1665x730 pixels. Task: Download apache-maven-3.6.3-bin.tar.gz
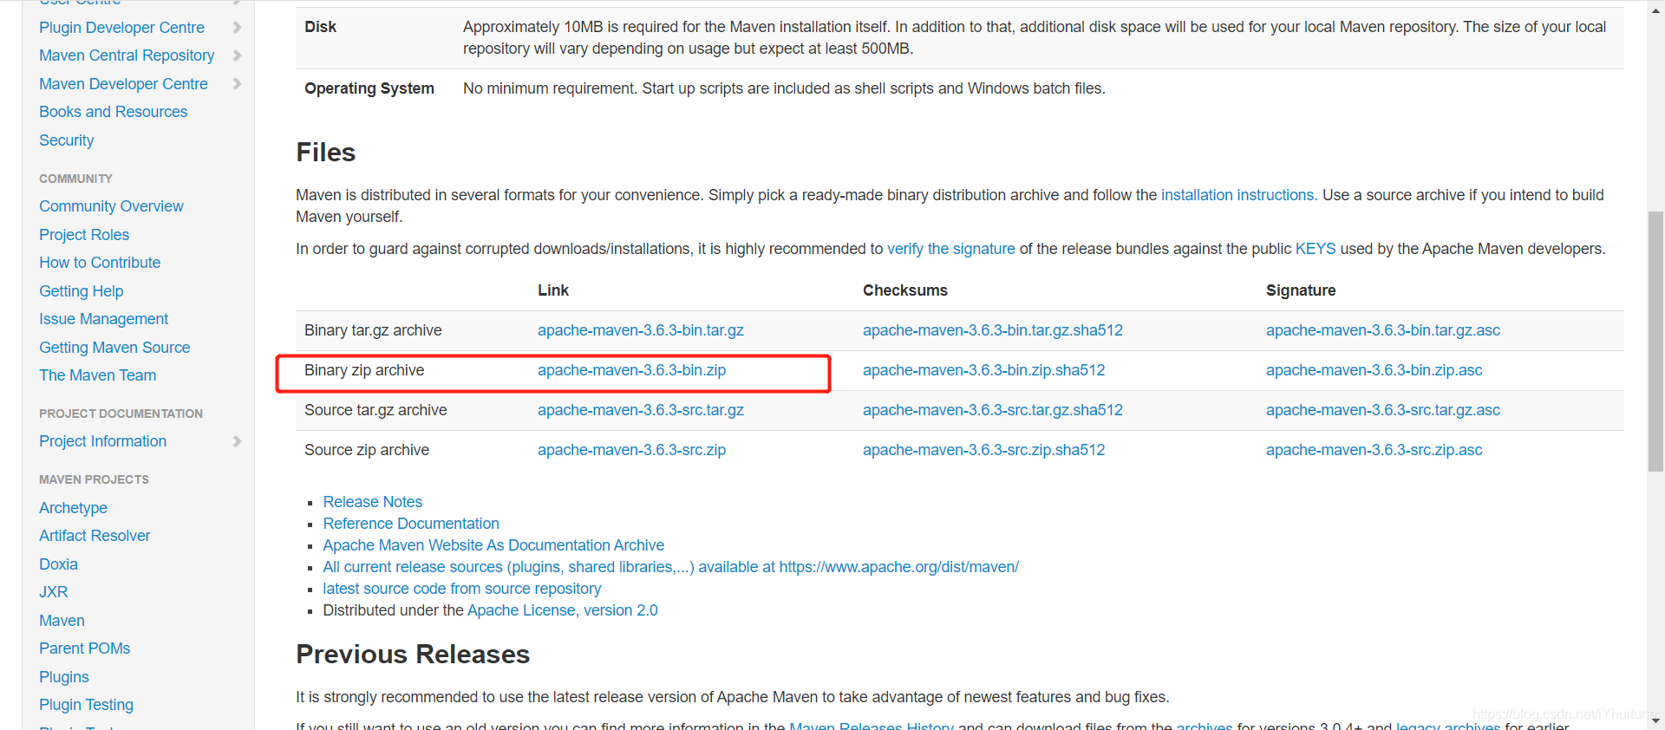pos(640,330)
